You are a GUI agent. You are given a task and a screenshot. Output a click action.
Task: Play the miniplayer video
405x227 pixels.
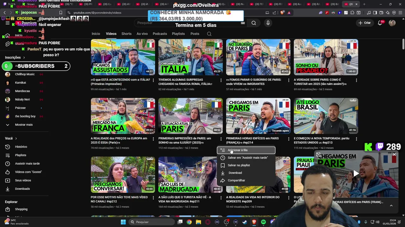[356, 173]
